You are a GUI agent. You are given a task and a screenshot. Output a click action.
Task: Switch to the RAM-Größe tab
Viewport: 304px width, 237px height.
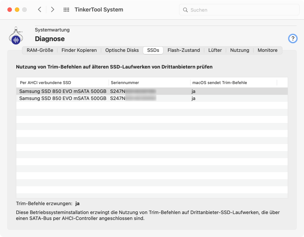(x=40, y=50)
